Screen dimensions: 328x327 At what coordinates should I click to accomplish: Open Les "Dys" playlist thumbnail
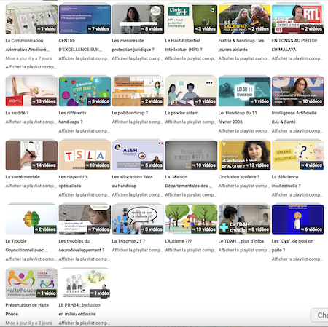click(x=297, y=220)
